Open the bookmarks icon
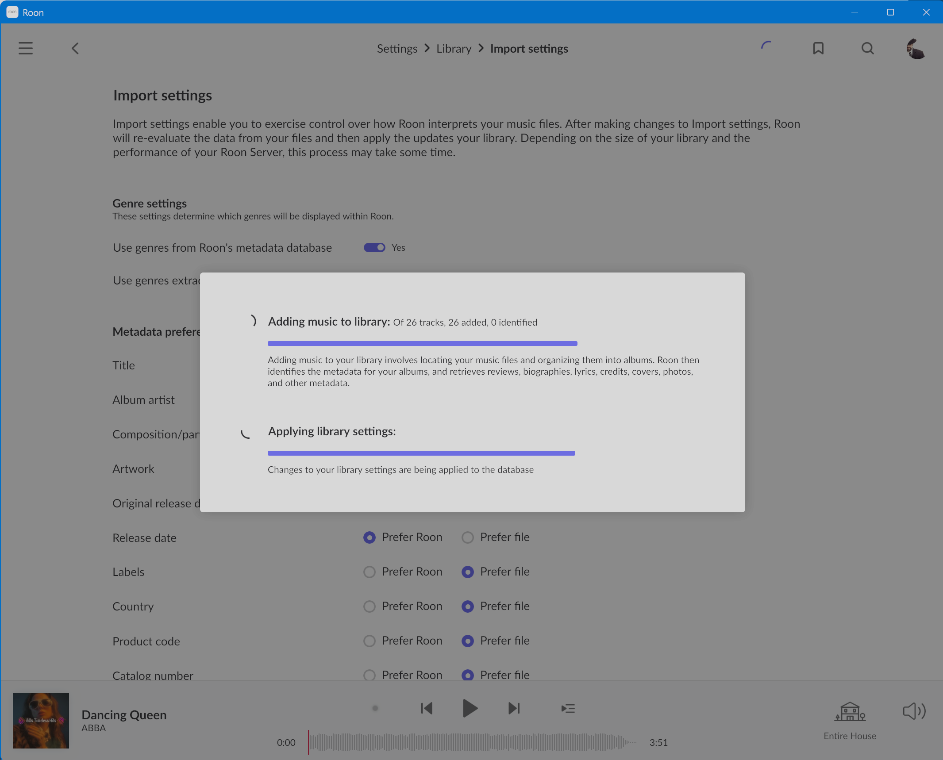 pos(818,48)
